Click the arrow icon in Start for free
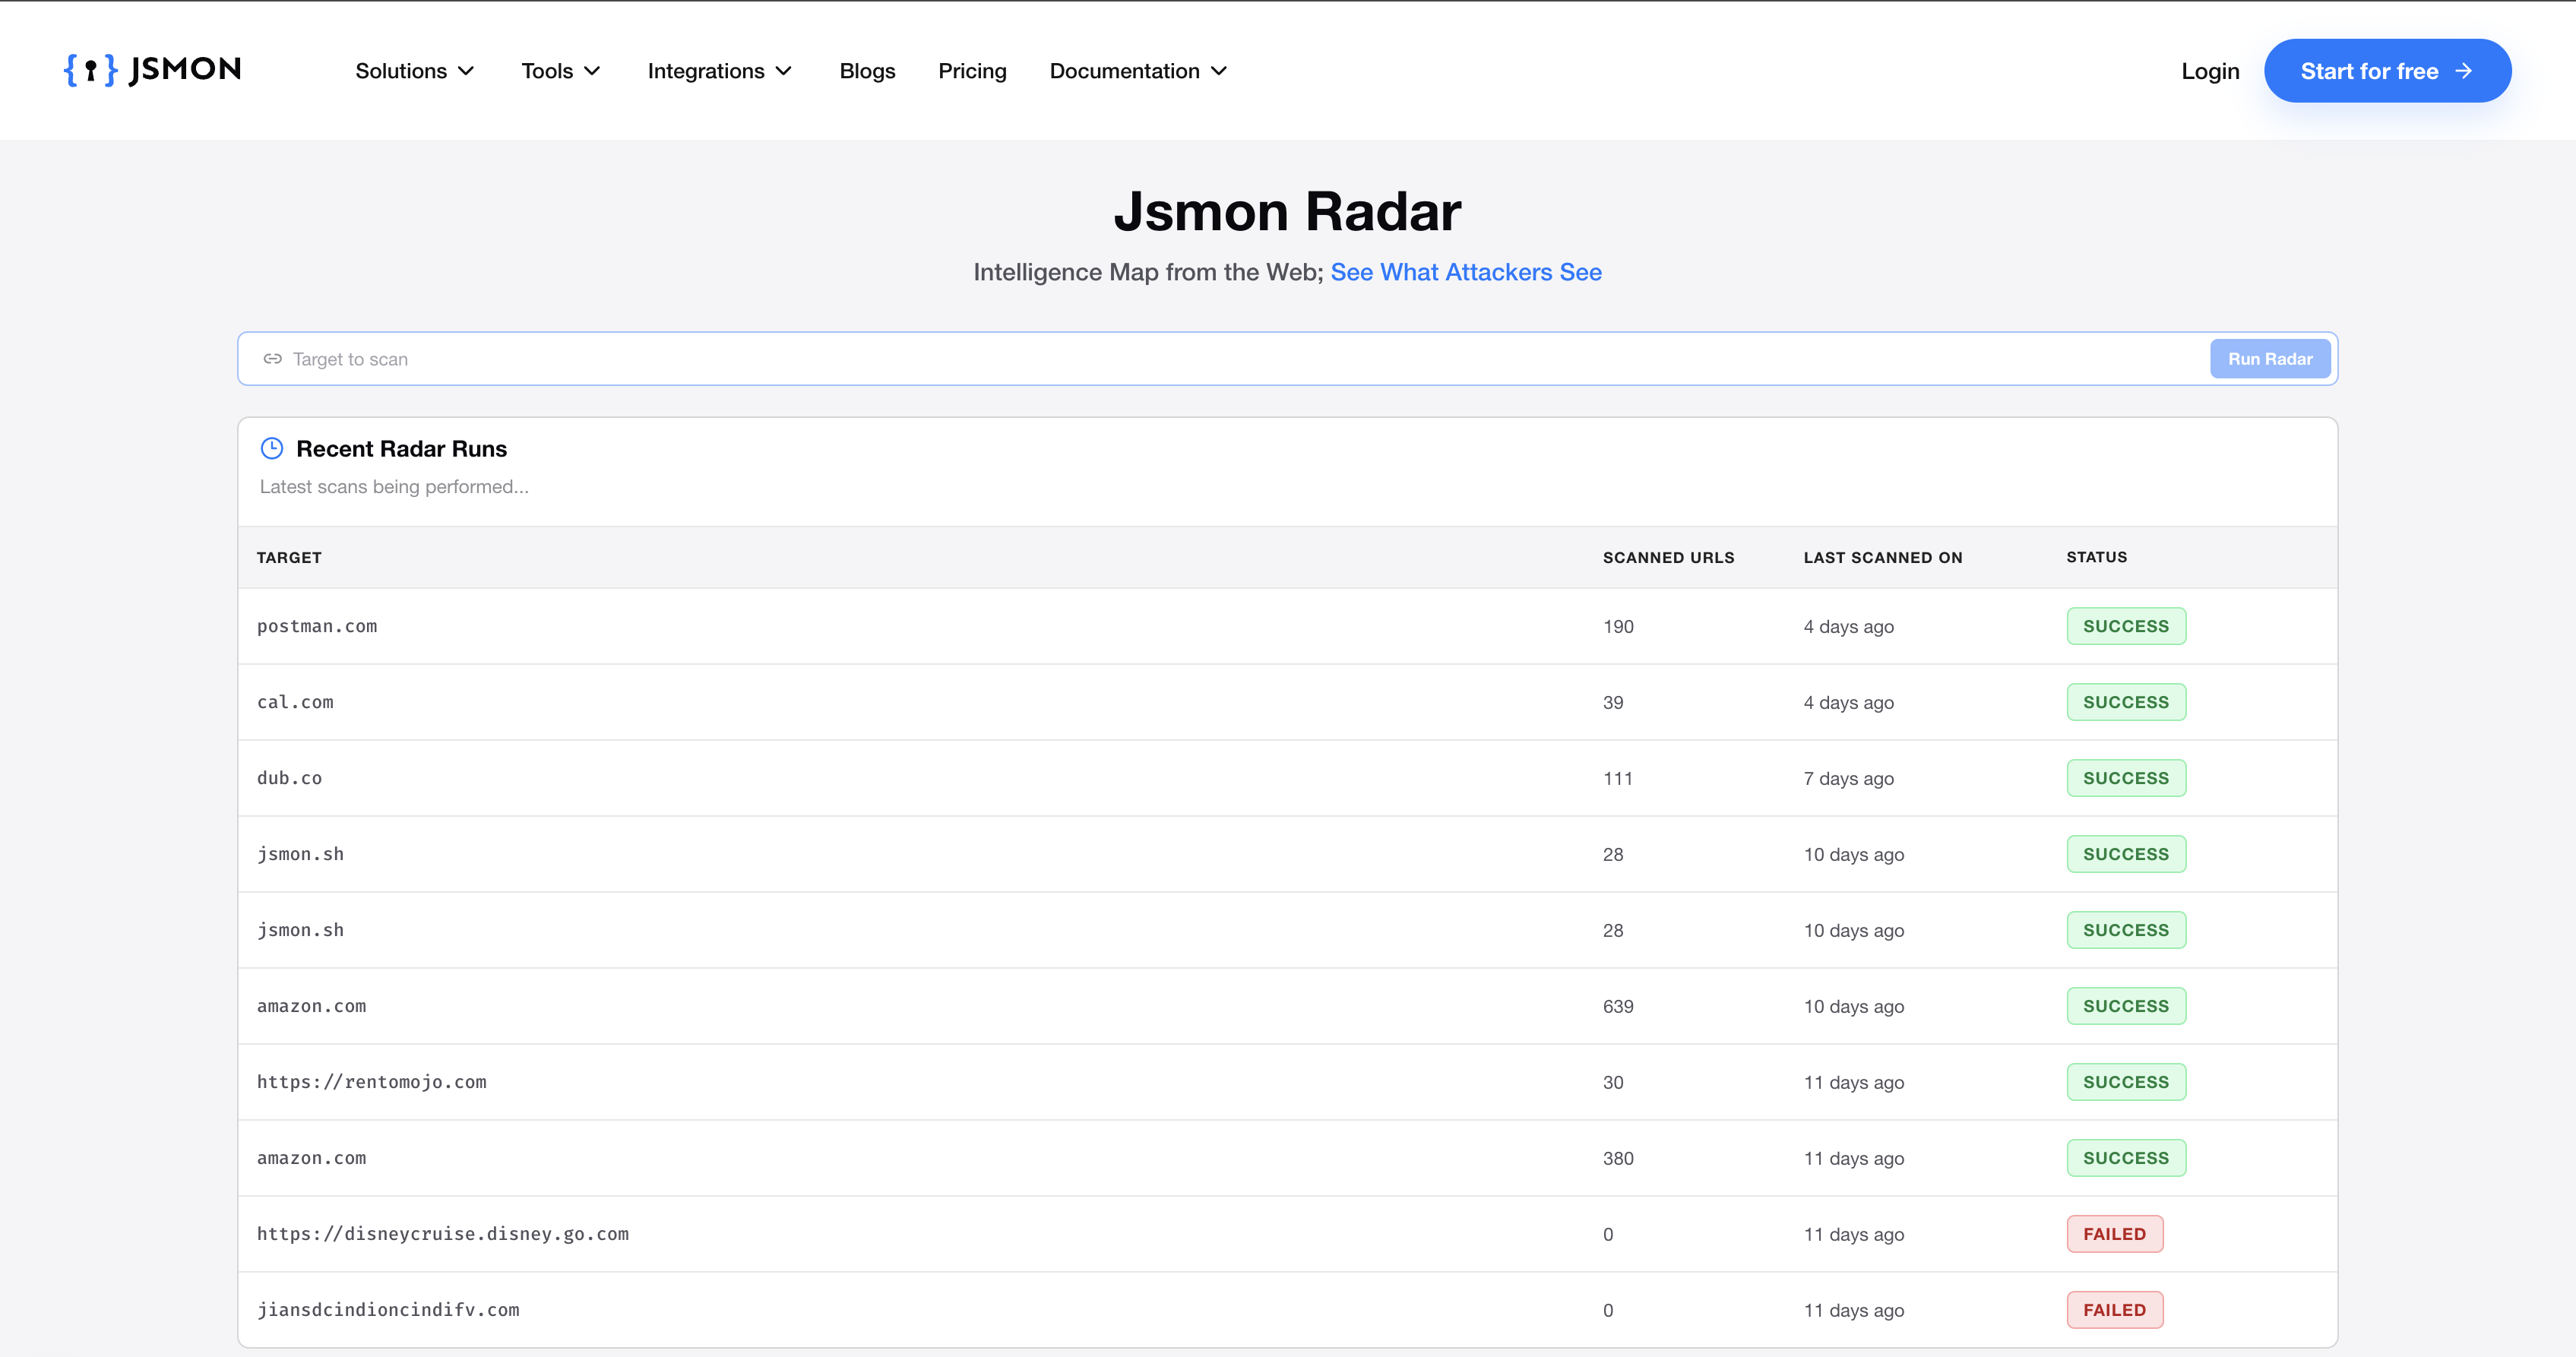 tap(2464, 71)
